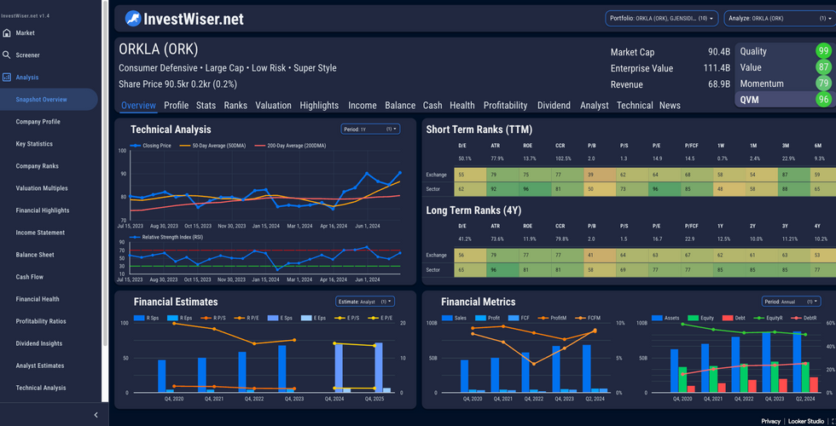
Task: Switch to the Stats tab
Action: (x=206, y=106)
